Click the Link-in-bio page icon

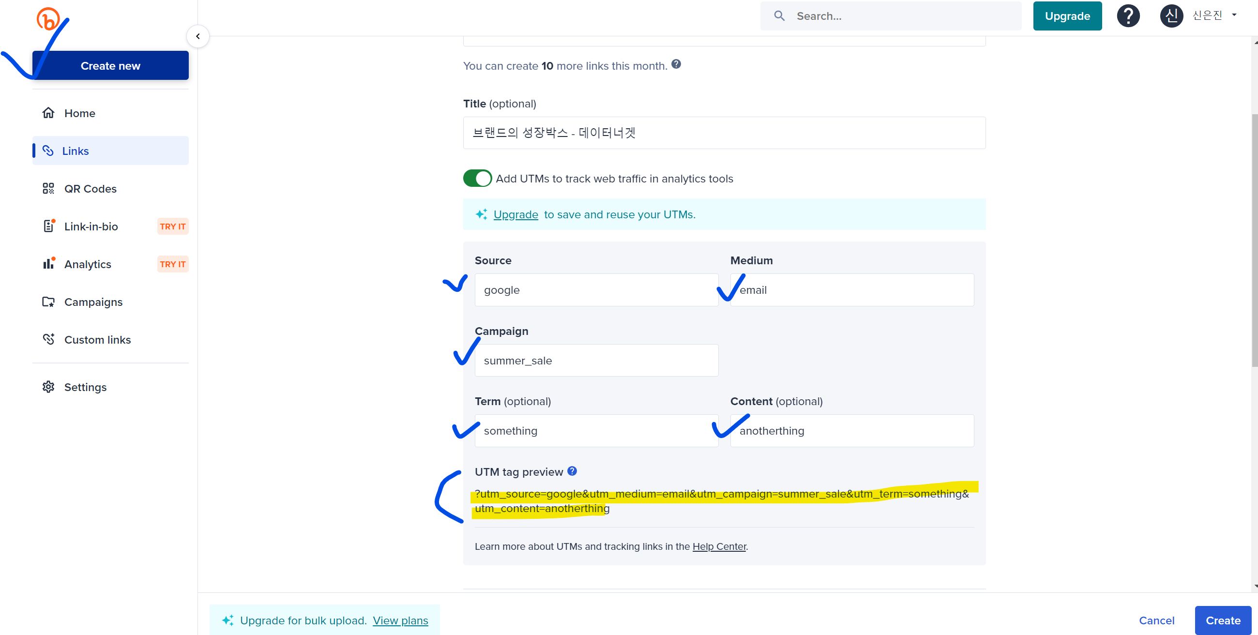(48, 226)
